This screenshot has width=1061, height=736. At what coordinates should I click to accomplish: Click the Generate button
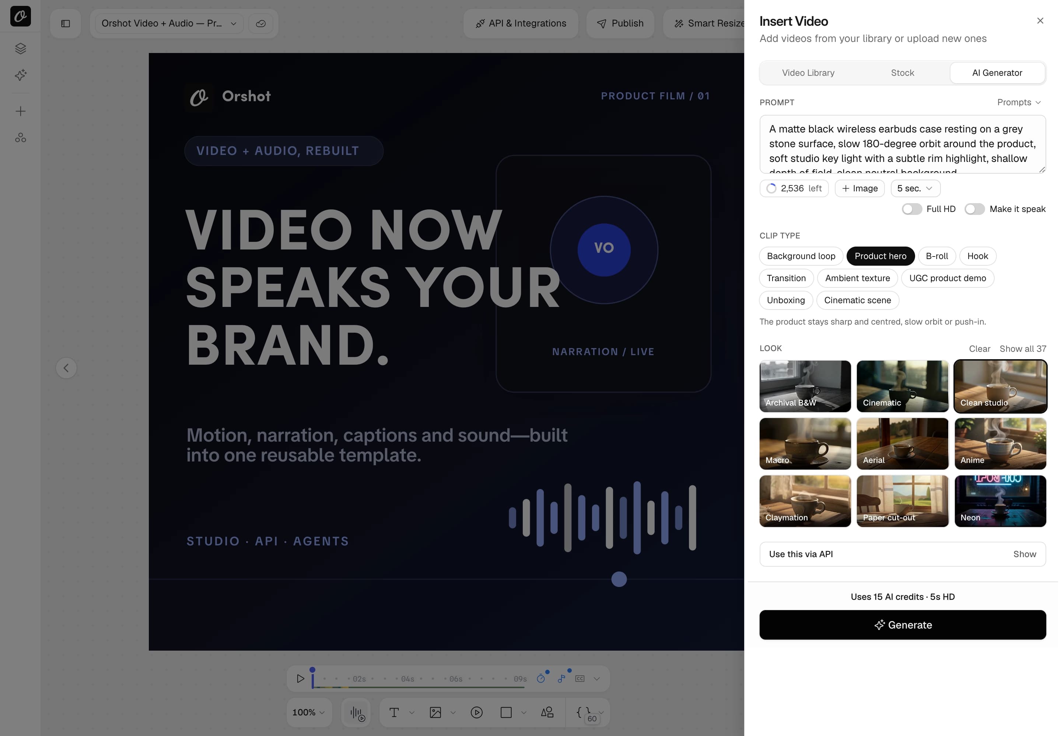tap(903, 625)
